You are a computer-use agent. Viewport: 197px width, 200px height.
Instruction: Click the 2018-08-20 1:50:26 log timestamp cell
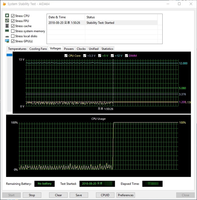pos(64,23)
